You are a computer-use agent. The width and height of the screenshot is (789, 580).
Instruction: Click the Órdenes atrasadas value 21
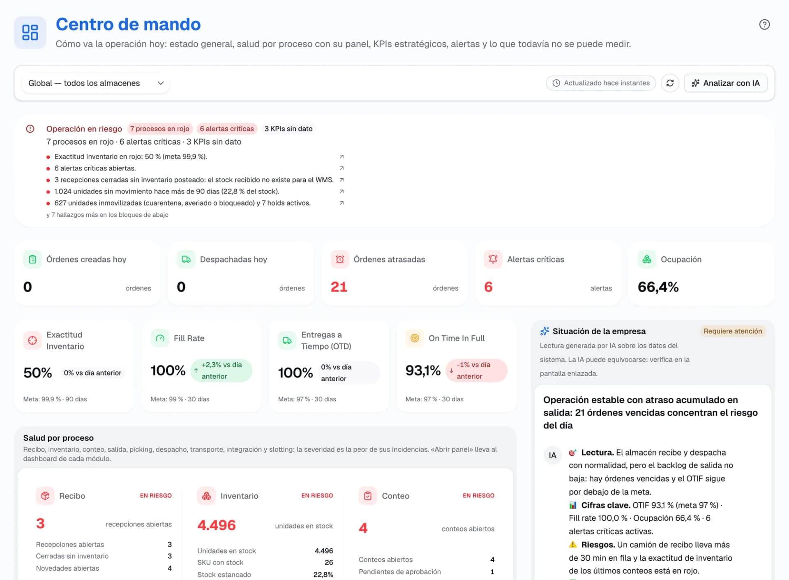tap(339, 287)
